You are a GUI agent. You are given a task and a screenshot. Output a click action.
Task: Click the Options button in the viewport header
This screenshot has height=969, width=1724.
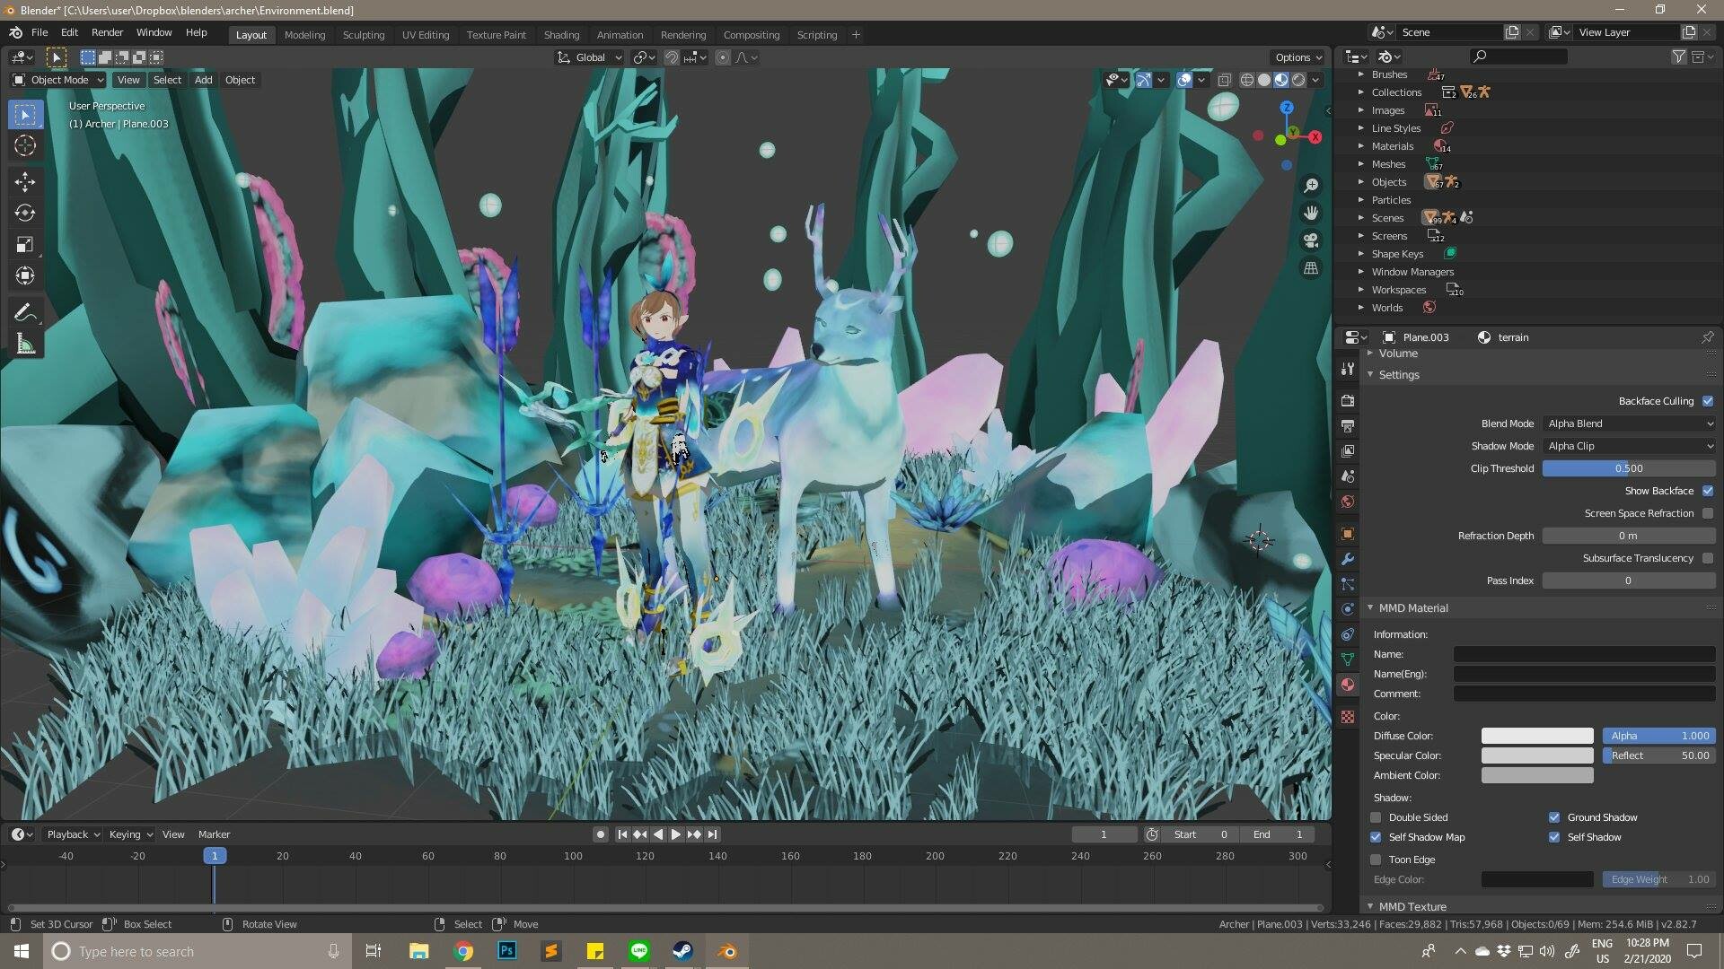tap(1293, 57)
